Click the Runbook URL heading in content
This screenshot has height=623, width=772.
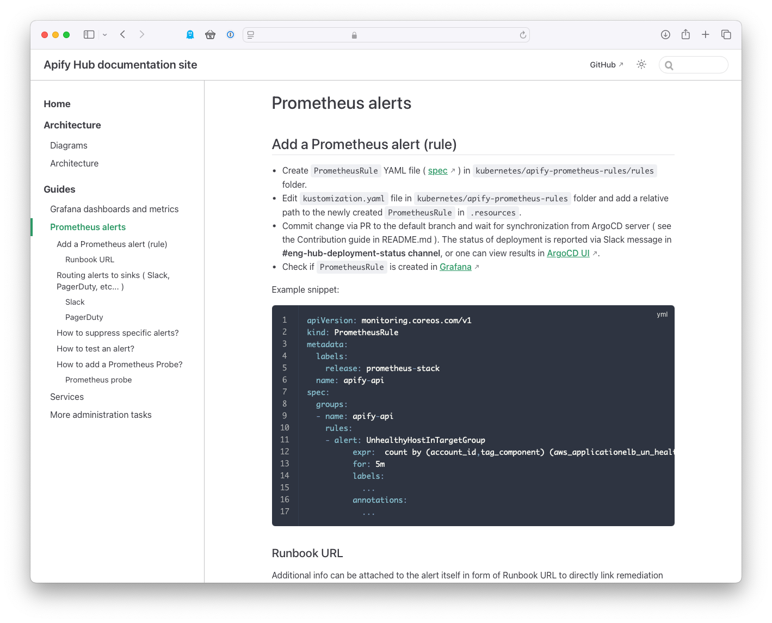(x=307, y=553)
